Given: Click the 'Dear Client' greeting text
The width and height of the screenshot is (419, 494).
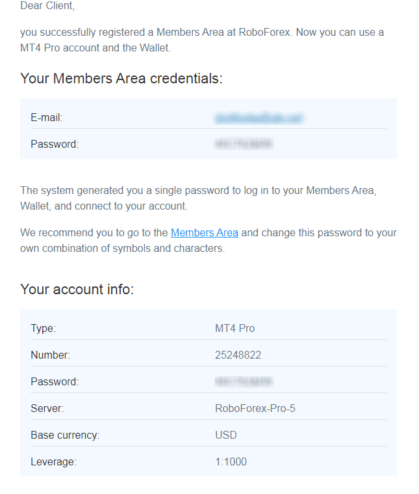Looking at the screenshot, I should click(x=47, y=6).
